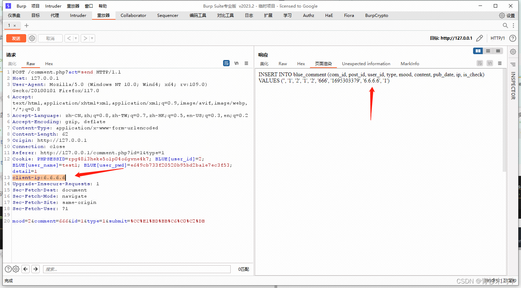The height and width of the screenshot is (288, 521).
Task: Add a new Repeater tab with the plus
Action: [27, 26]
